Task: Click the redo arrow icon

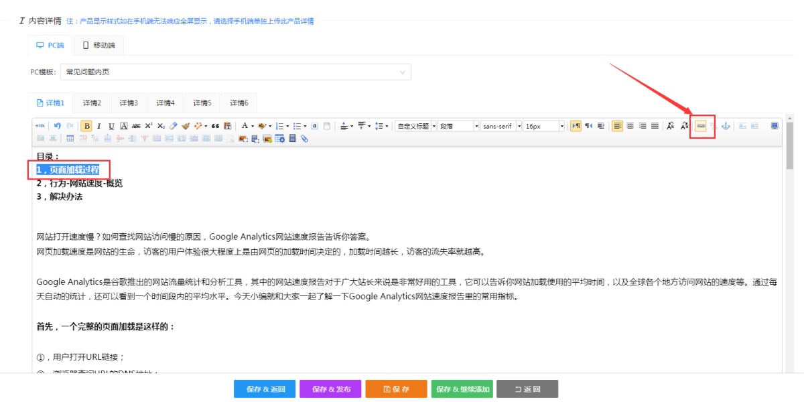Action: [70, 126]
